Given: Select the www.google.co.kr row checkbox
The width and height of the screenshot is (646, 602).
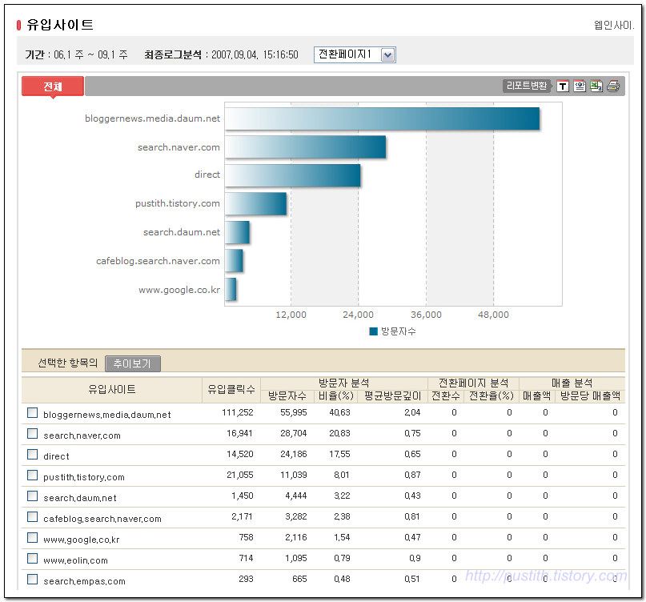Looking at the screenshot, I should tap(32, 537).
